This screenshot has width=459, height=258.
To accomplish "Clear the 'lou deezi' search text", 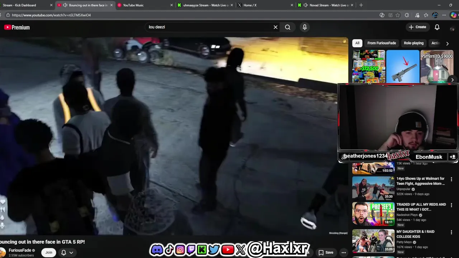I will click(275, 27).
